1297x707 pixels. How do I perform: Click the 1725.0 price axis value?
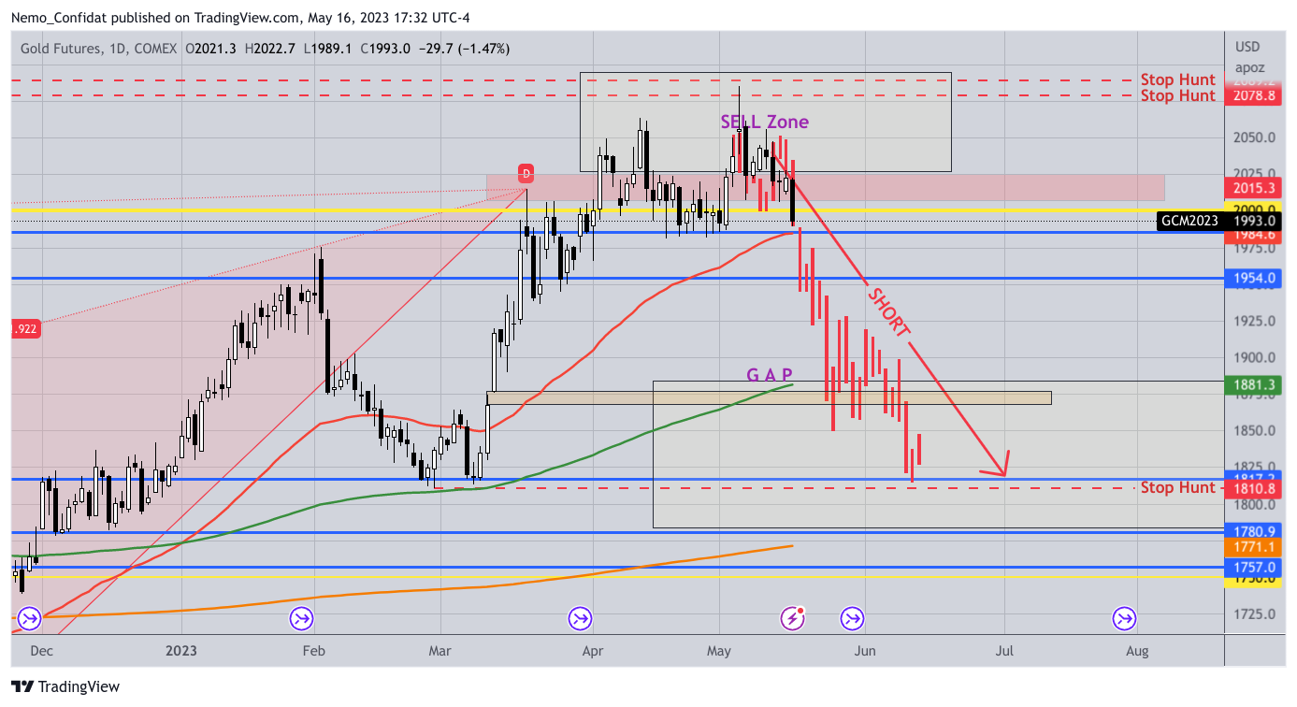[x=1253, y=614]
